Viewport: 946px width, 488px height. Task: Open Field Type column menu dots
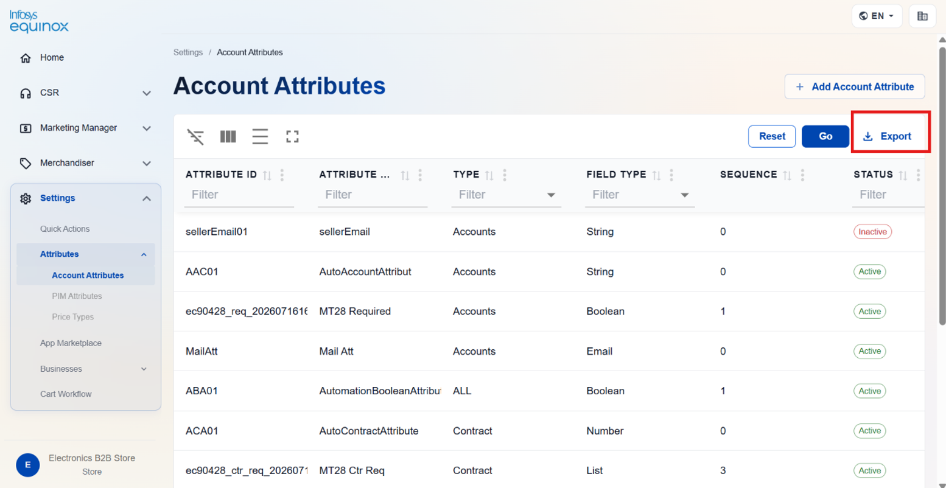pos(671,175)
